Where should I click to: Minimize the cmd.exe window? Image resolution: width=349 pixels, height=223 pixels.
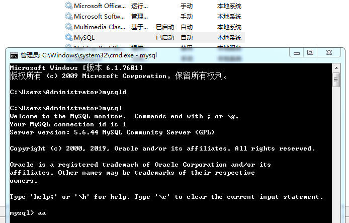297,53
